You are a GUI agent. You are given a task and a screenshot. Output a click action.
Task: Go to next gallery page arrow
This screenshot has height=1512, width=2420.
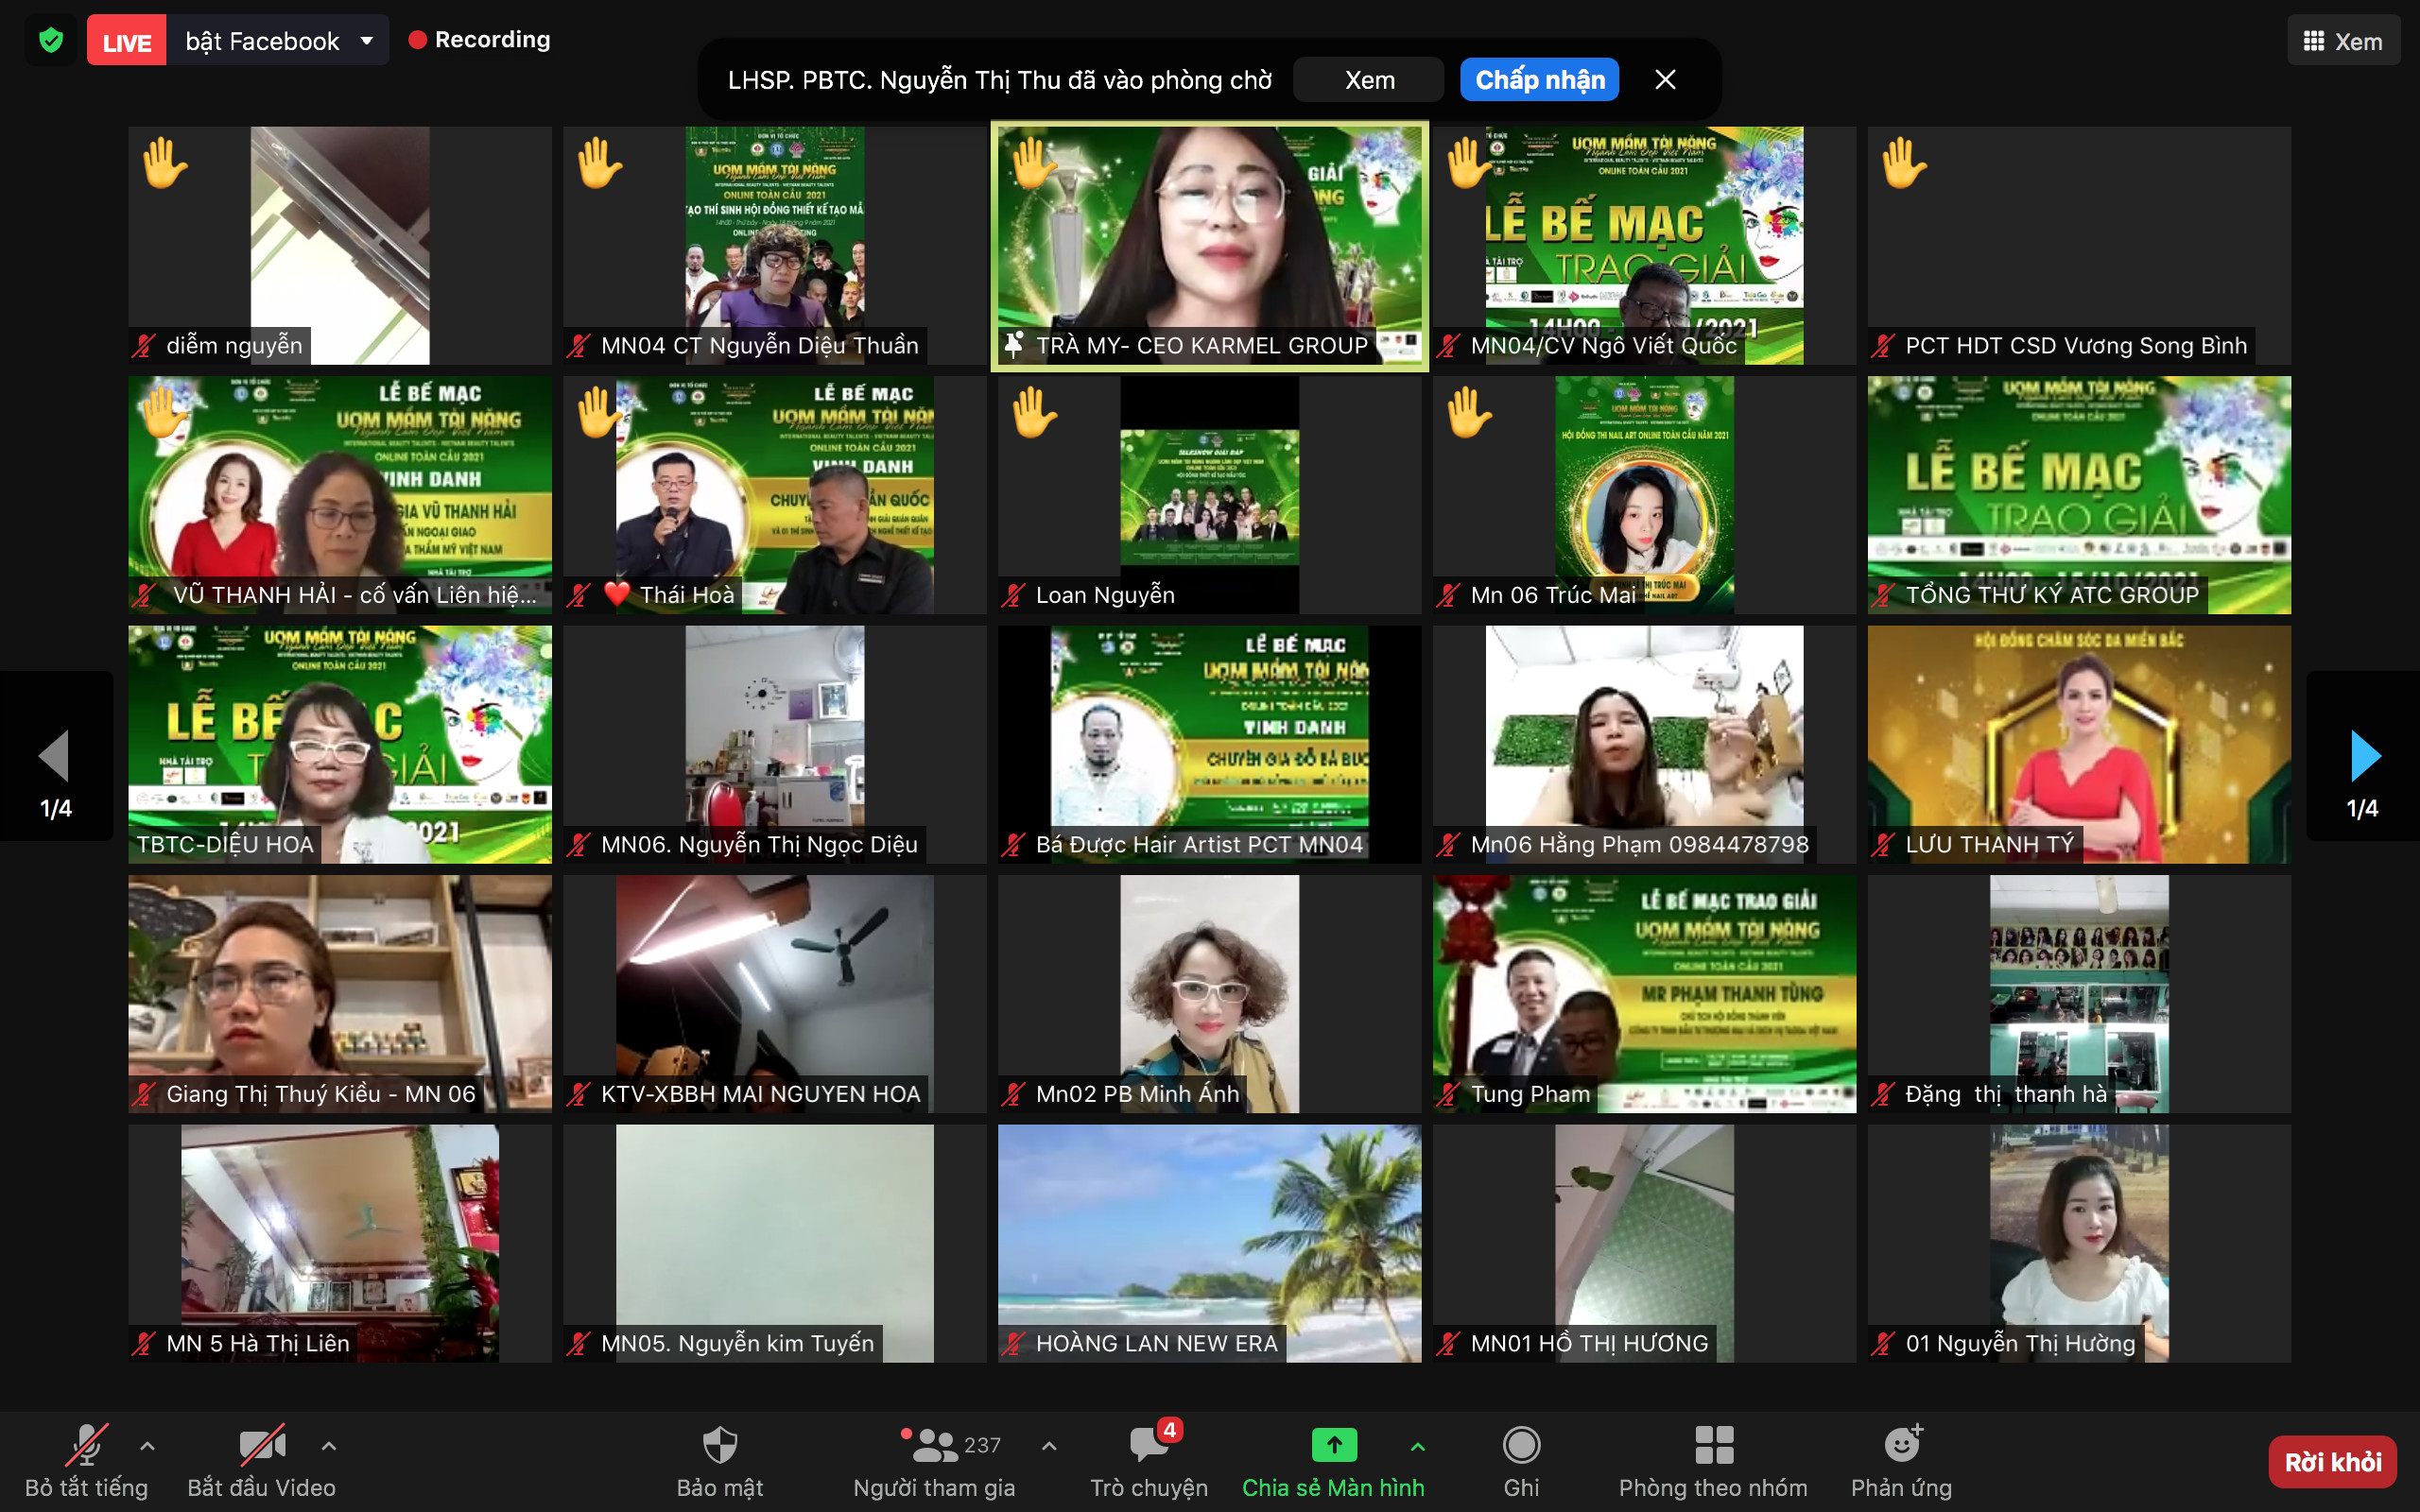click(x=2364, y=756)
